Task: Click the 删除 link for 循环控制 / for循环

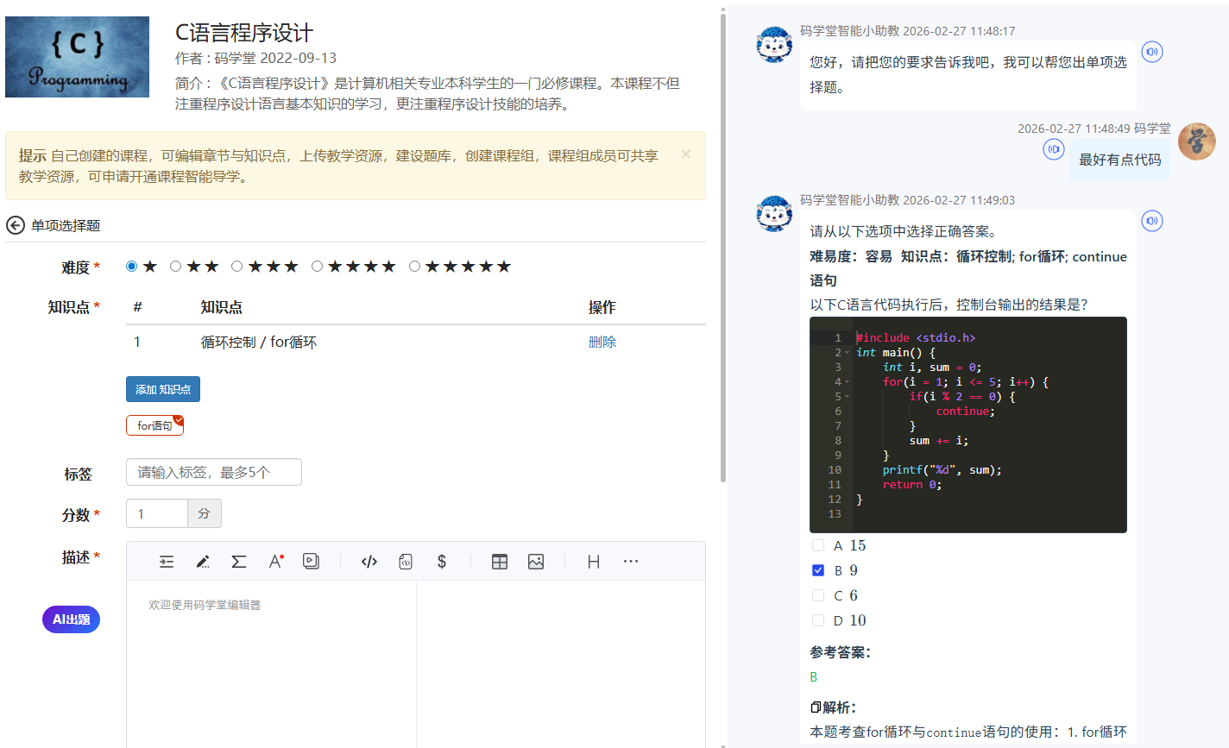Action: [x=602, y=342]
